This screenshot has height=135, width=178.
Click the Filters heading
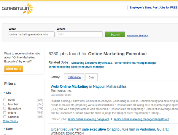(x=10, y=83)
